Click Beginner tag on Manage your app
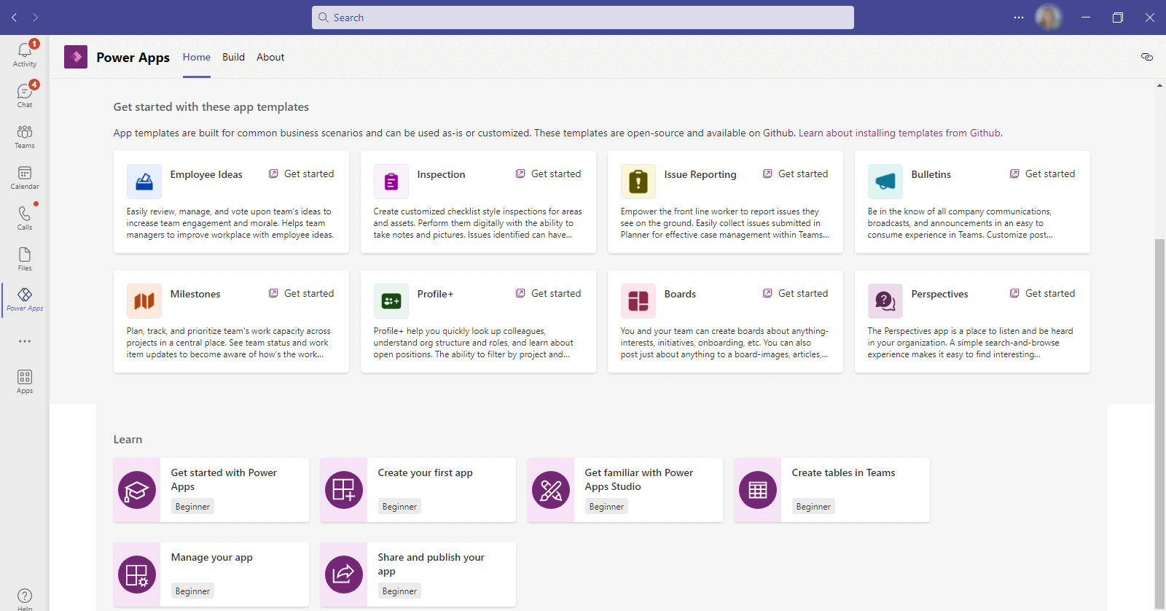The width and height of the screenshot is (1166, 611). (x=192, y=591)
